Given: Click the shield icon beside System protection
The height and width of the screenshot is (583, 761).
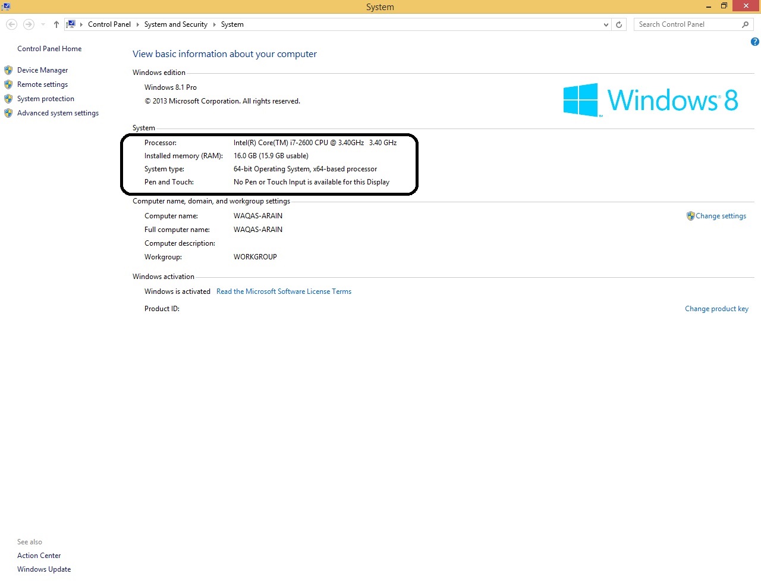Looking at the screenshot, I should click(x=8, y=99).
